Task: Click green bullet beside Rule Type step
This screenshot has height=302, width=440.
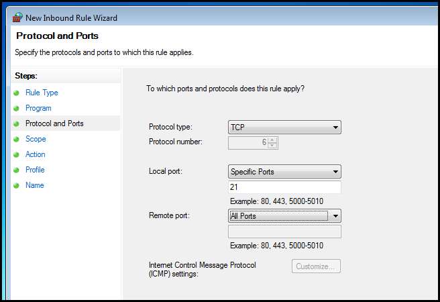Action: (16, 93)
